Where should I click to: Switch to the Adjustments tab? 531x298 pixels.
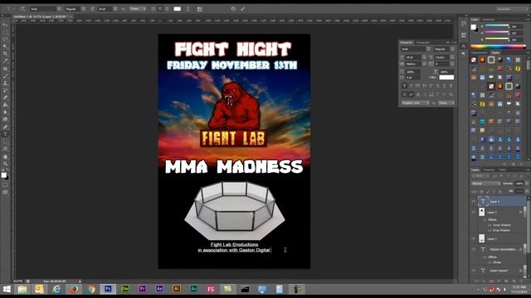(480, 53)
